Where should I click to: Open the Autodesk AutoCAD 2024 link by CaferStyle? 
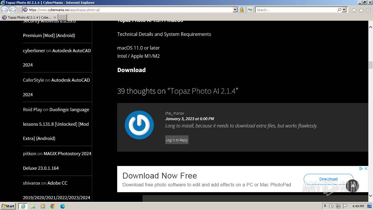56,87
